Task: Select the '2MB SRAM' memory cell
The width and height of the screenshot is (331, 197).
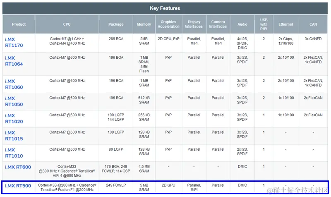Action: click(x=144, y=43)
